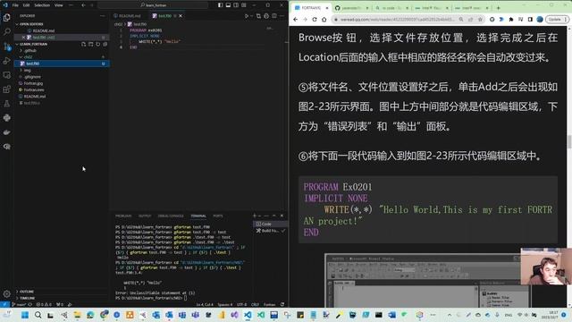Collapse all folders in Explorer
Image resolution: width=572 pixels, height=322 pixels.
click(x=105, y=44)
